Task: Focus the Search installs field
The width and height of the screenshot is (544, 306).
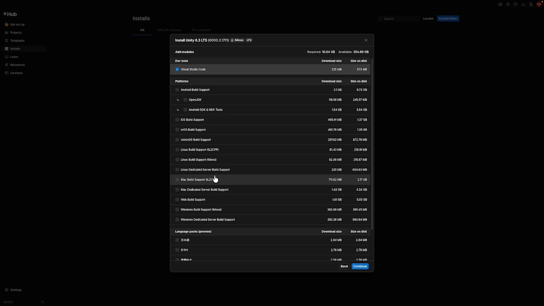Action: (x=399, y=19)
